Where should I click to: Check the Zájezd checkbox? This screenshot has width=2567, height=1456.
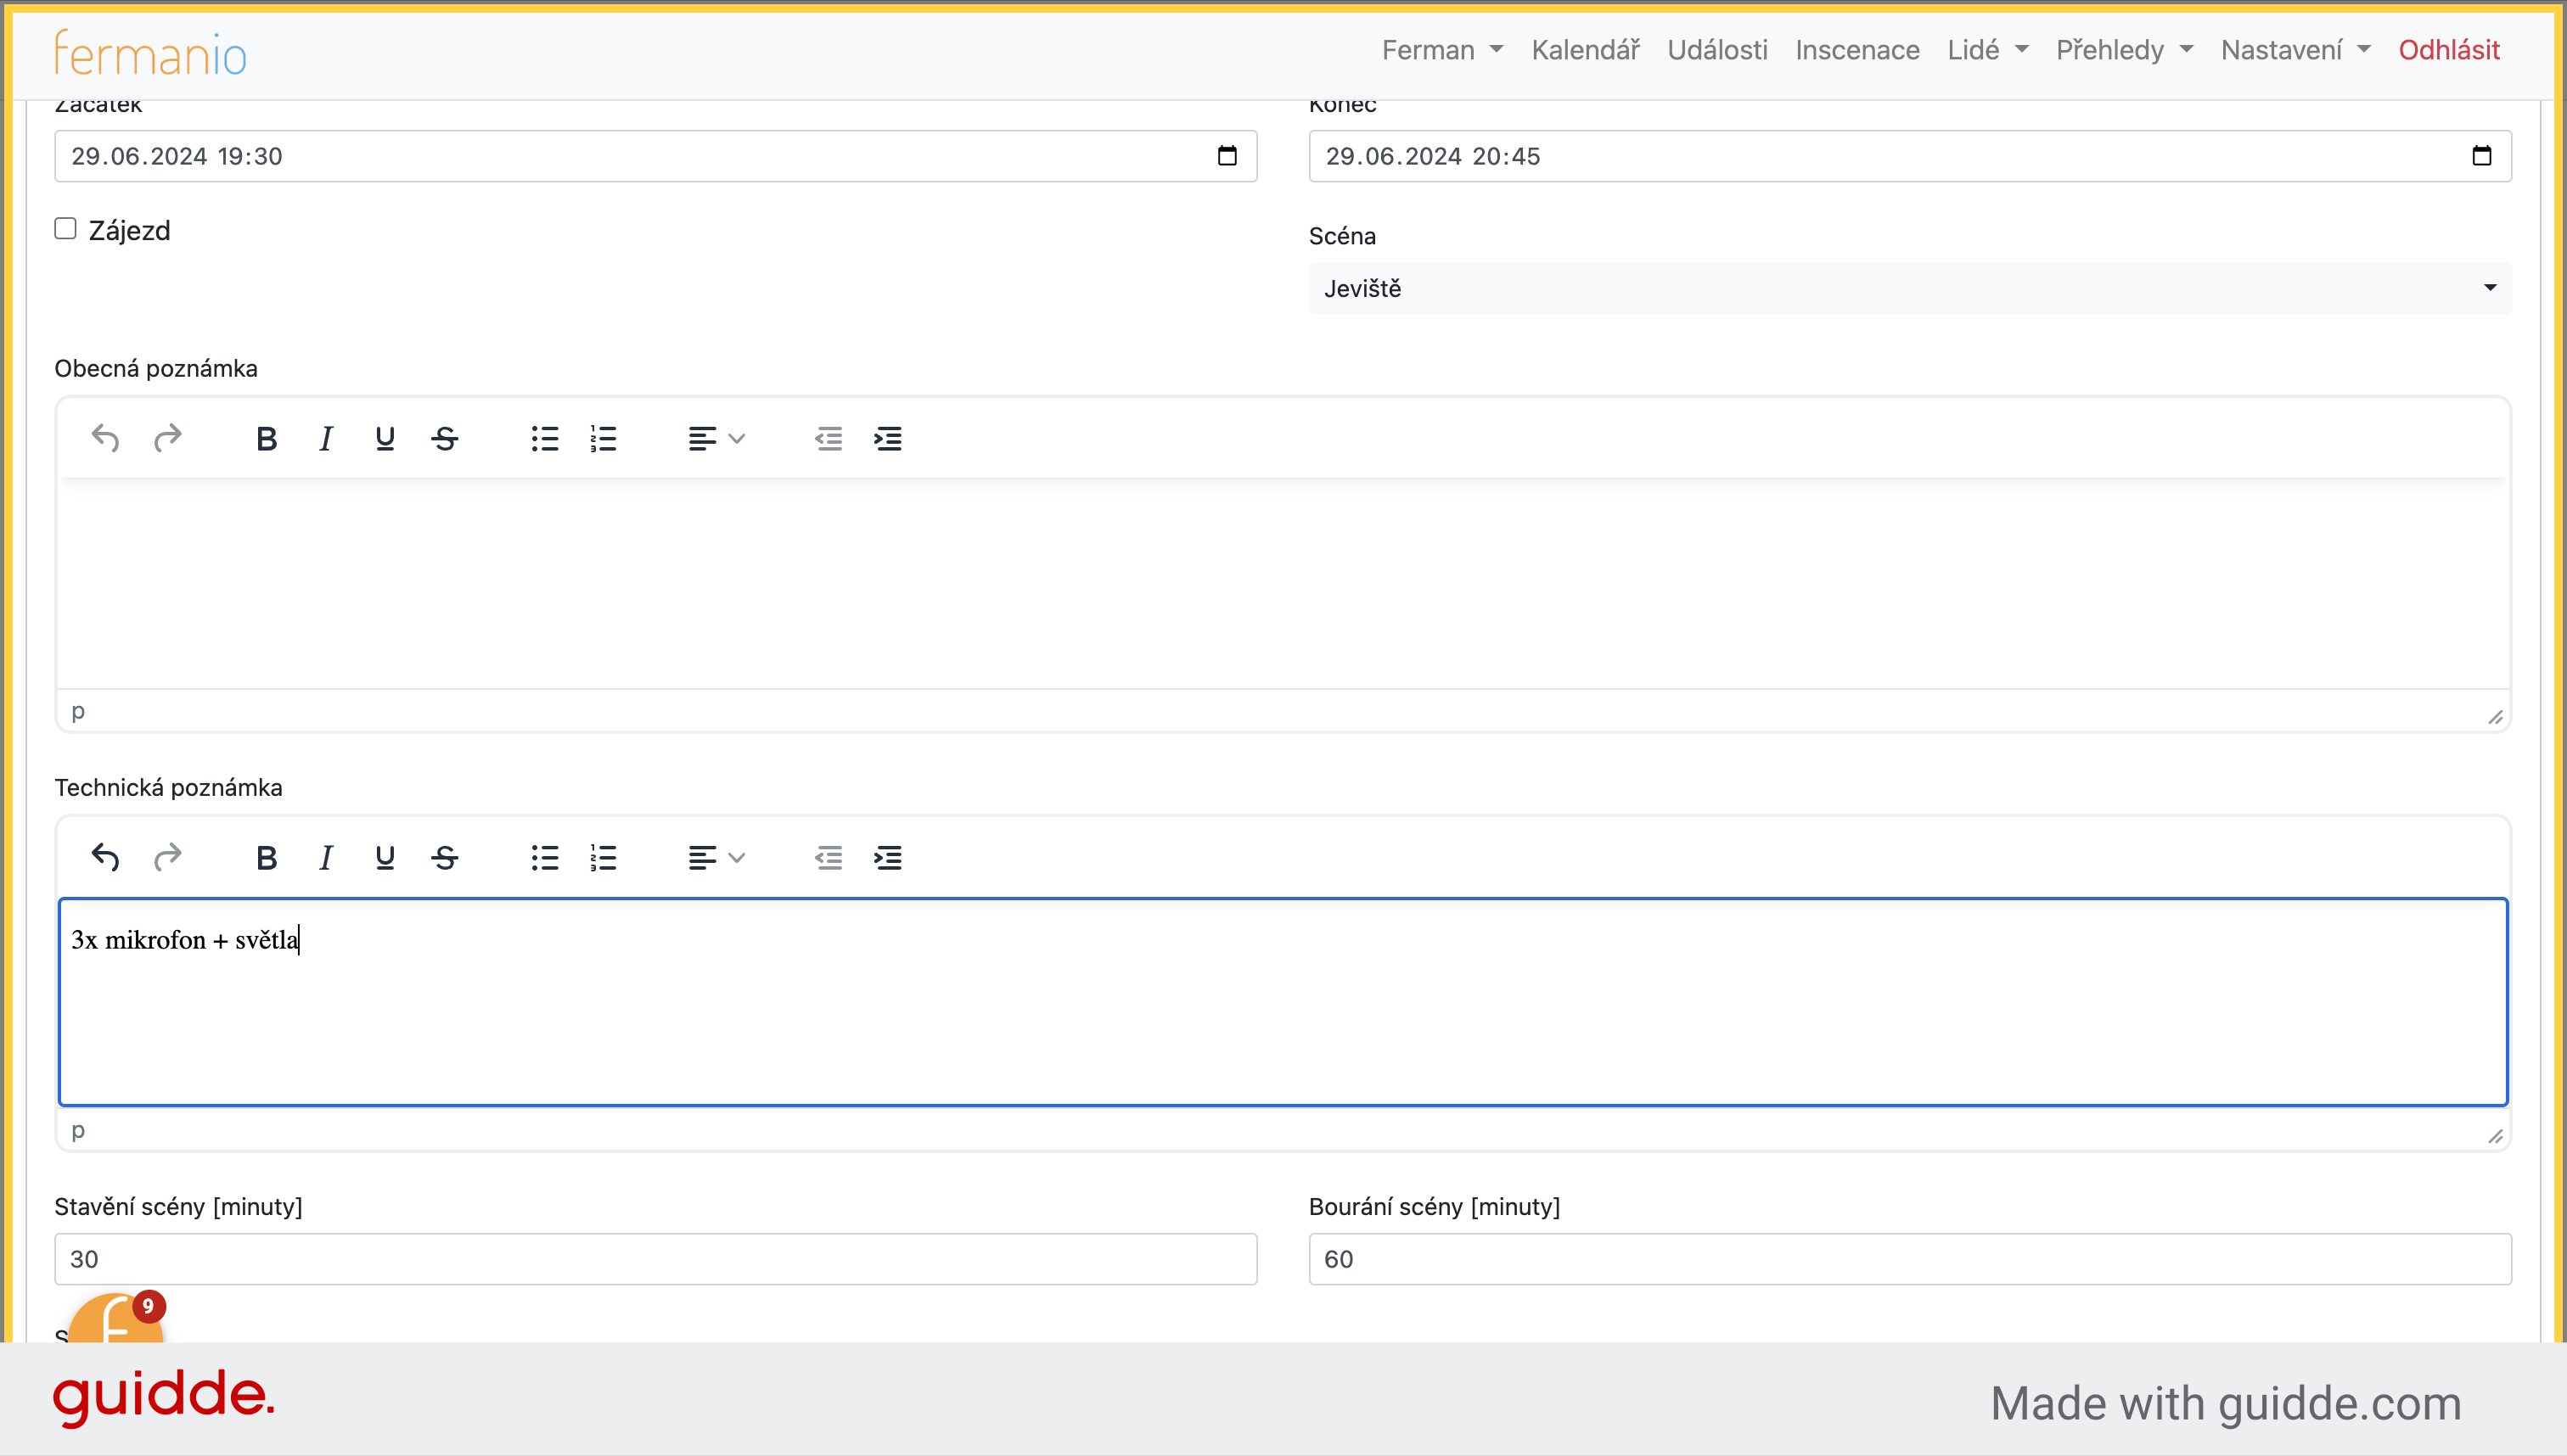[x=65, y=229]
